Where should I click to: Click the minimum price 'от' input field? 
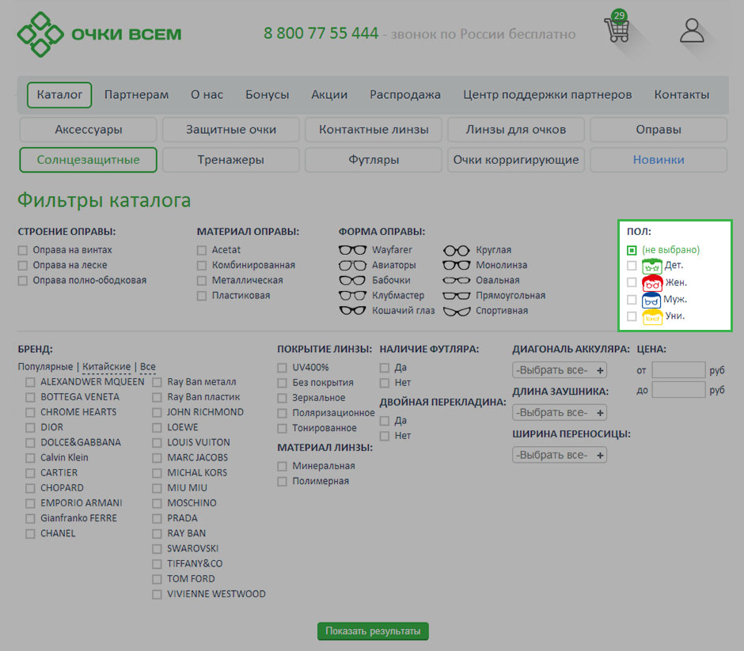pos(678,370)
